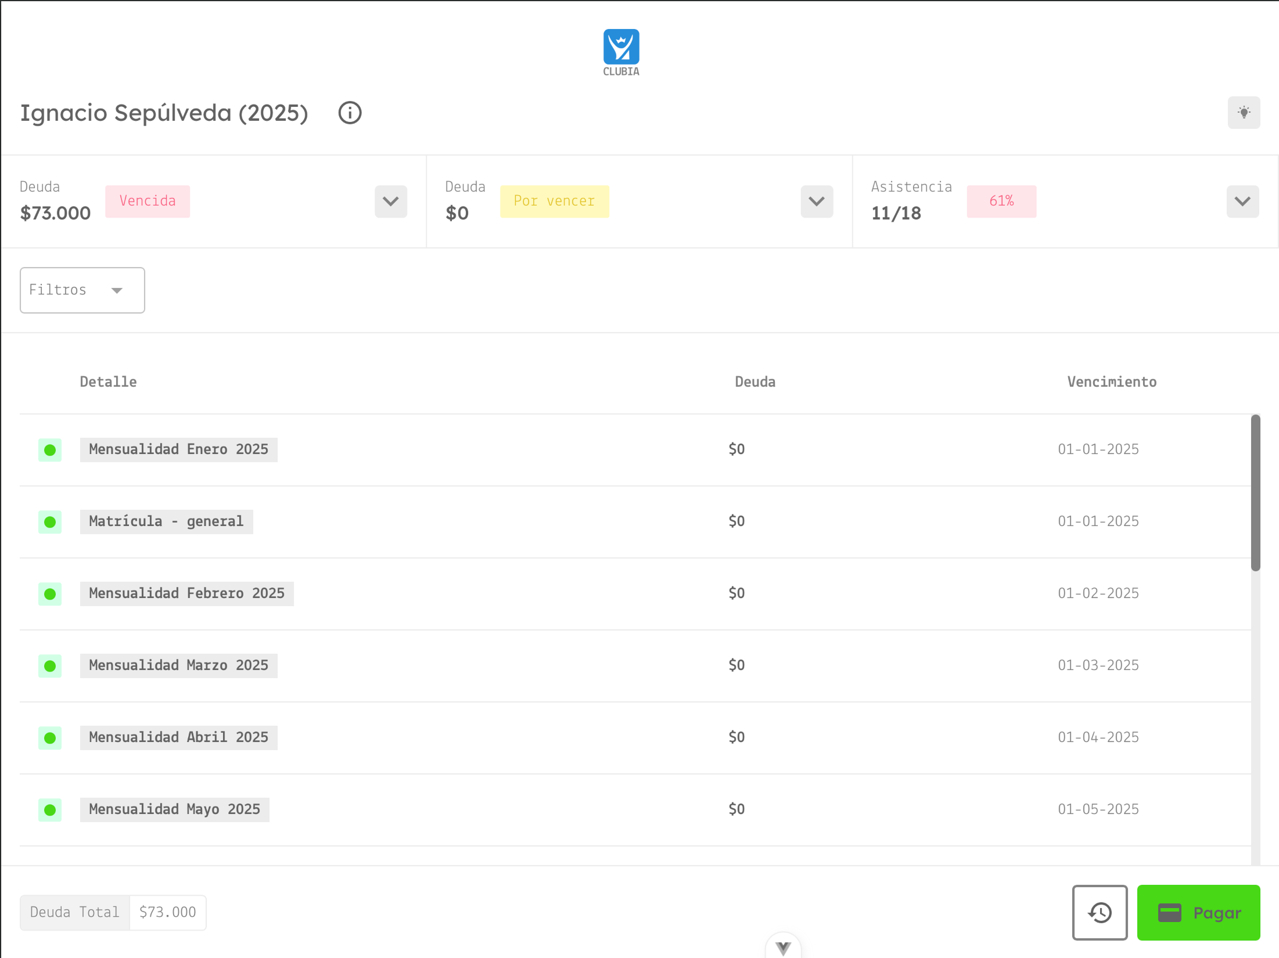This screenshot has height=958, width=1279.
Task: Click green status dot for Mensualidad Febrero
Action: [x=50, y=594]
